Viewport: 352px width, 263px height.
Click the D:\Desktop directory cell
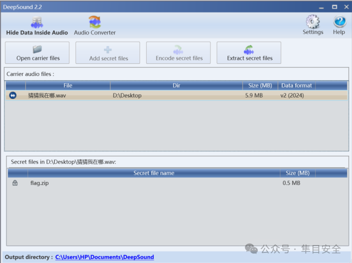127,96
